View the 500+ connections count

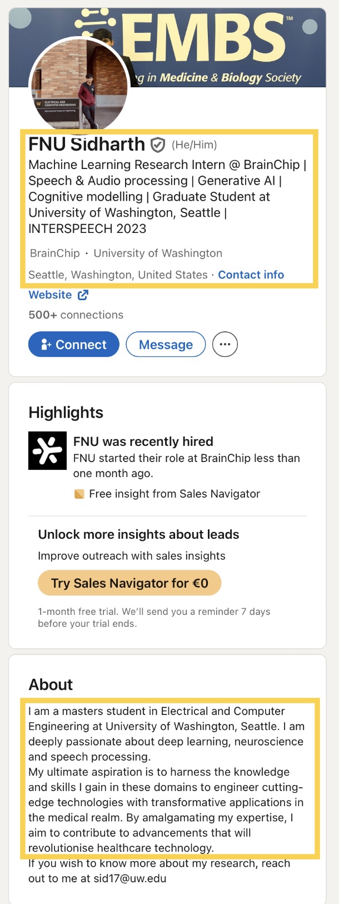pos(76,315)
